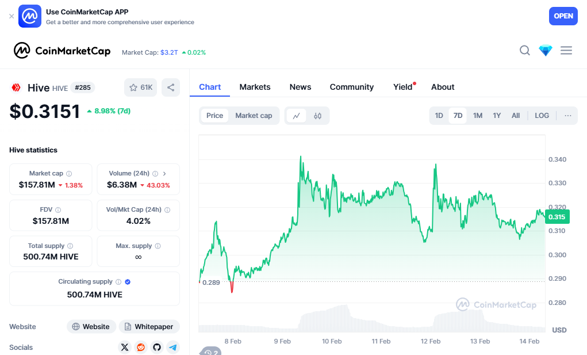Click Circulating supply info icon

[118, 282]
